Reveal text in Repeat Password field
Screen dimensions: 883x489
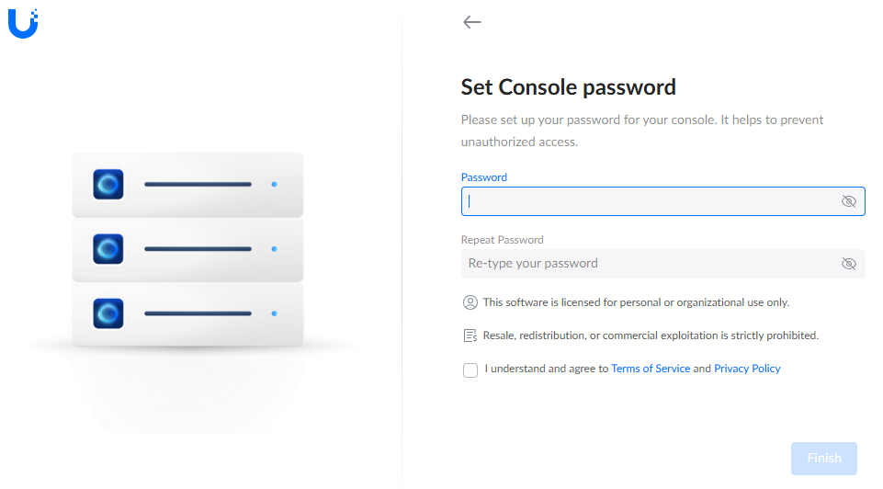tap(848, 264)
